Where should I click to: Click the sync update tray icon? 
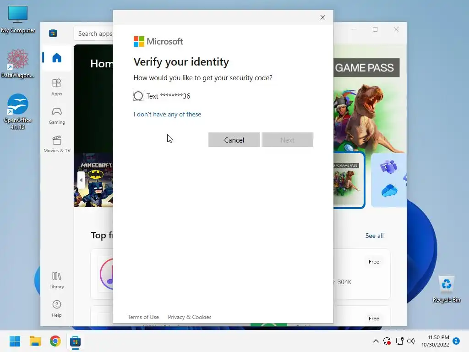click(x=387, y=341)
